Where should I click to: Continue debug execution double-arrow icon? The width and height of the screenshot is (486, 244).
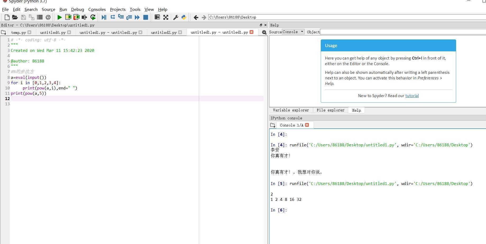[x=137, y=17]
